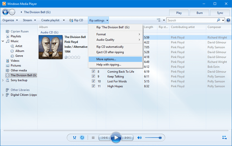Open the Help question mark icon
The height and width of the screenshot is (146, 232).
point(228,20)
